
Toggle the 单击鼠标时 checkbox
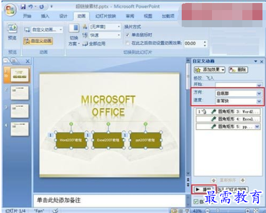coord(127,35)
